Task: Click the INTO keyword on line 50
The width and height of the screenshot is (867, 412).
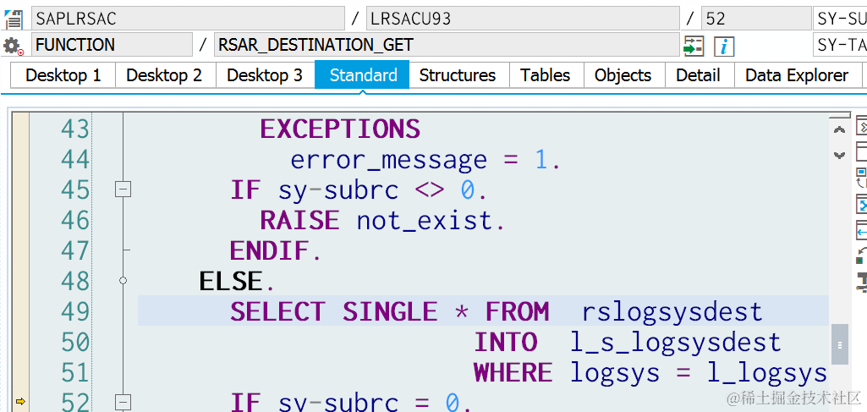Action: point(505,343)
